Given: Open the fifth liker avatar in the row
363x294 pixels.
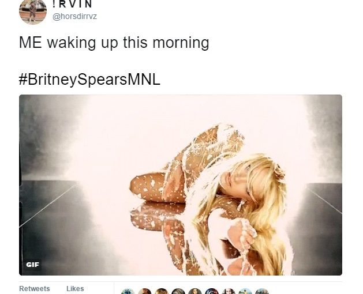Looking at the screenshot, I should (195, 291).
